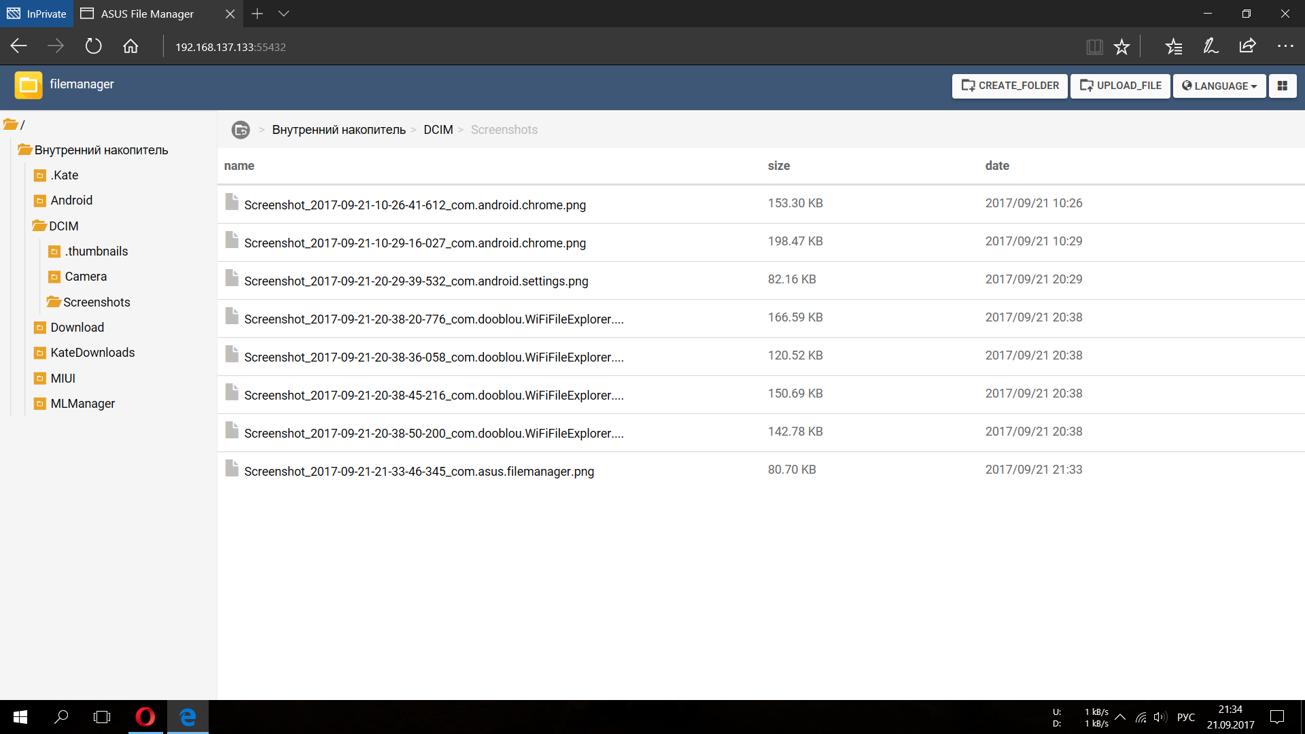Switch to Opera in taskbar
Viewport: 1305px width, 734px height.
pyautogui.click(x=145, y=717)
